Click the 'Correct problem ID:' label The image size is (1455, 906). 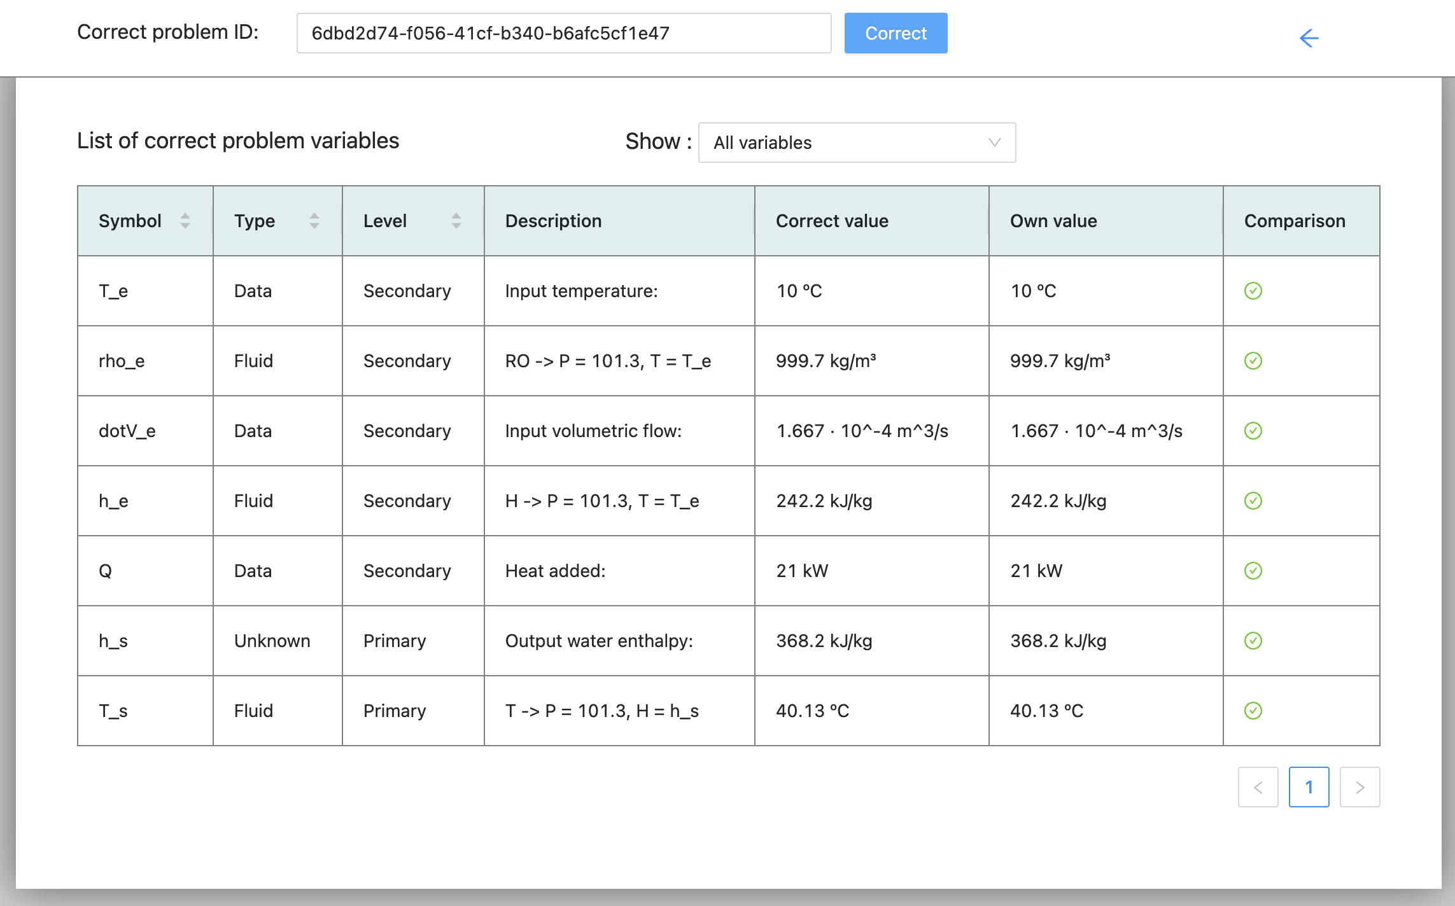(168, 32)
